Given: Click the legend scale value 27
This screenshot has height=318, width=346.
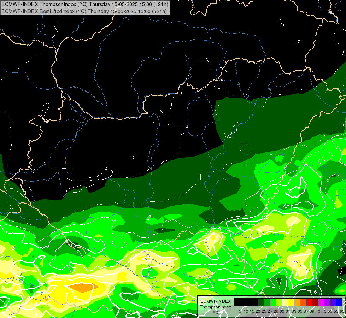Looking at the screenshot, I should tap(270, 311).
